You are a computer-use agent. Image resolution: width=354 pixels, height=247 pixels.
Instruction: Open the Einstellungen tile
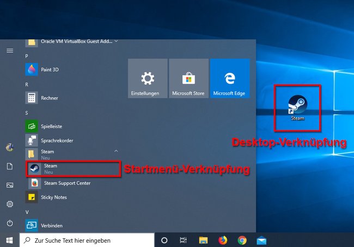148,79
